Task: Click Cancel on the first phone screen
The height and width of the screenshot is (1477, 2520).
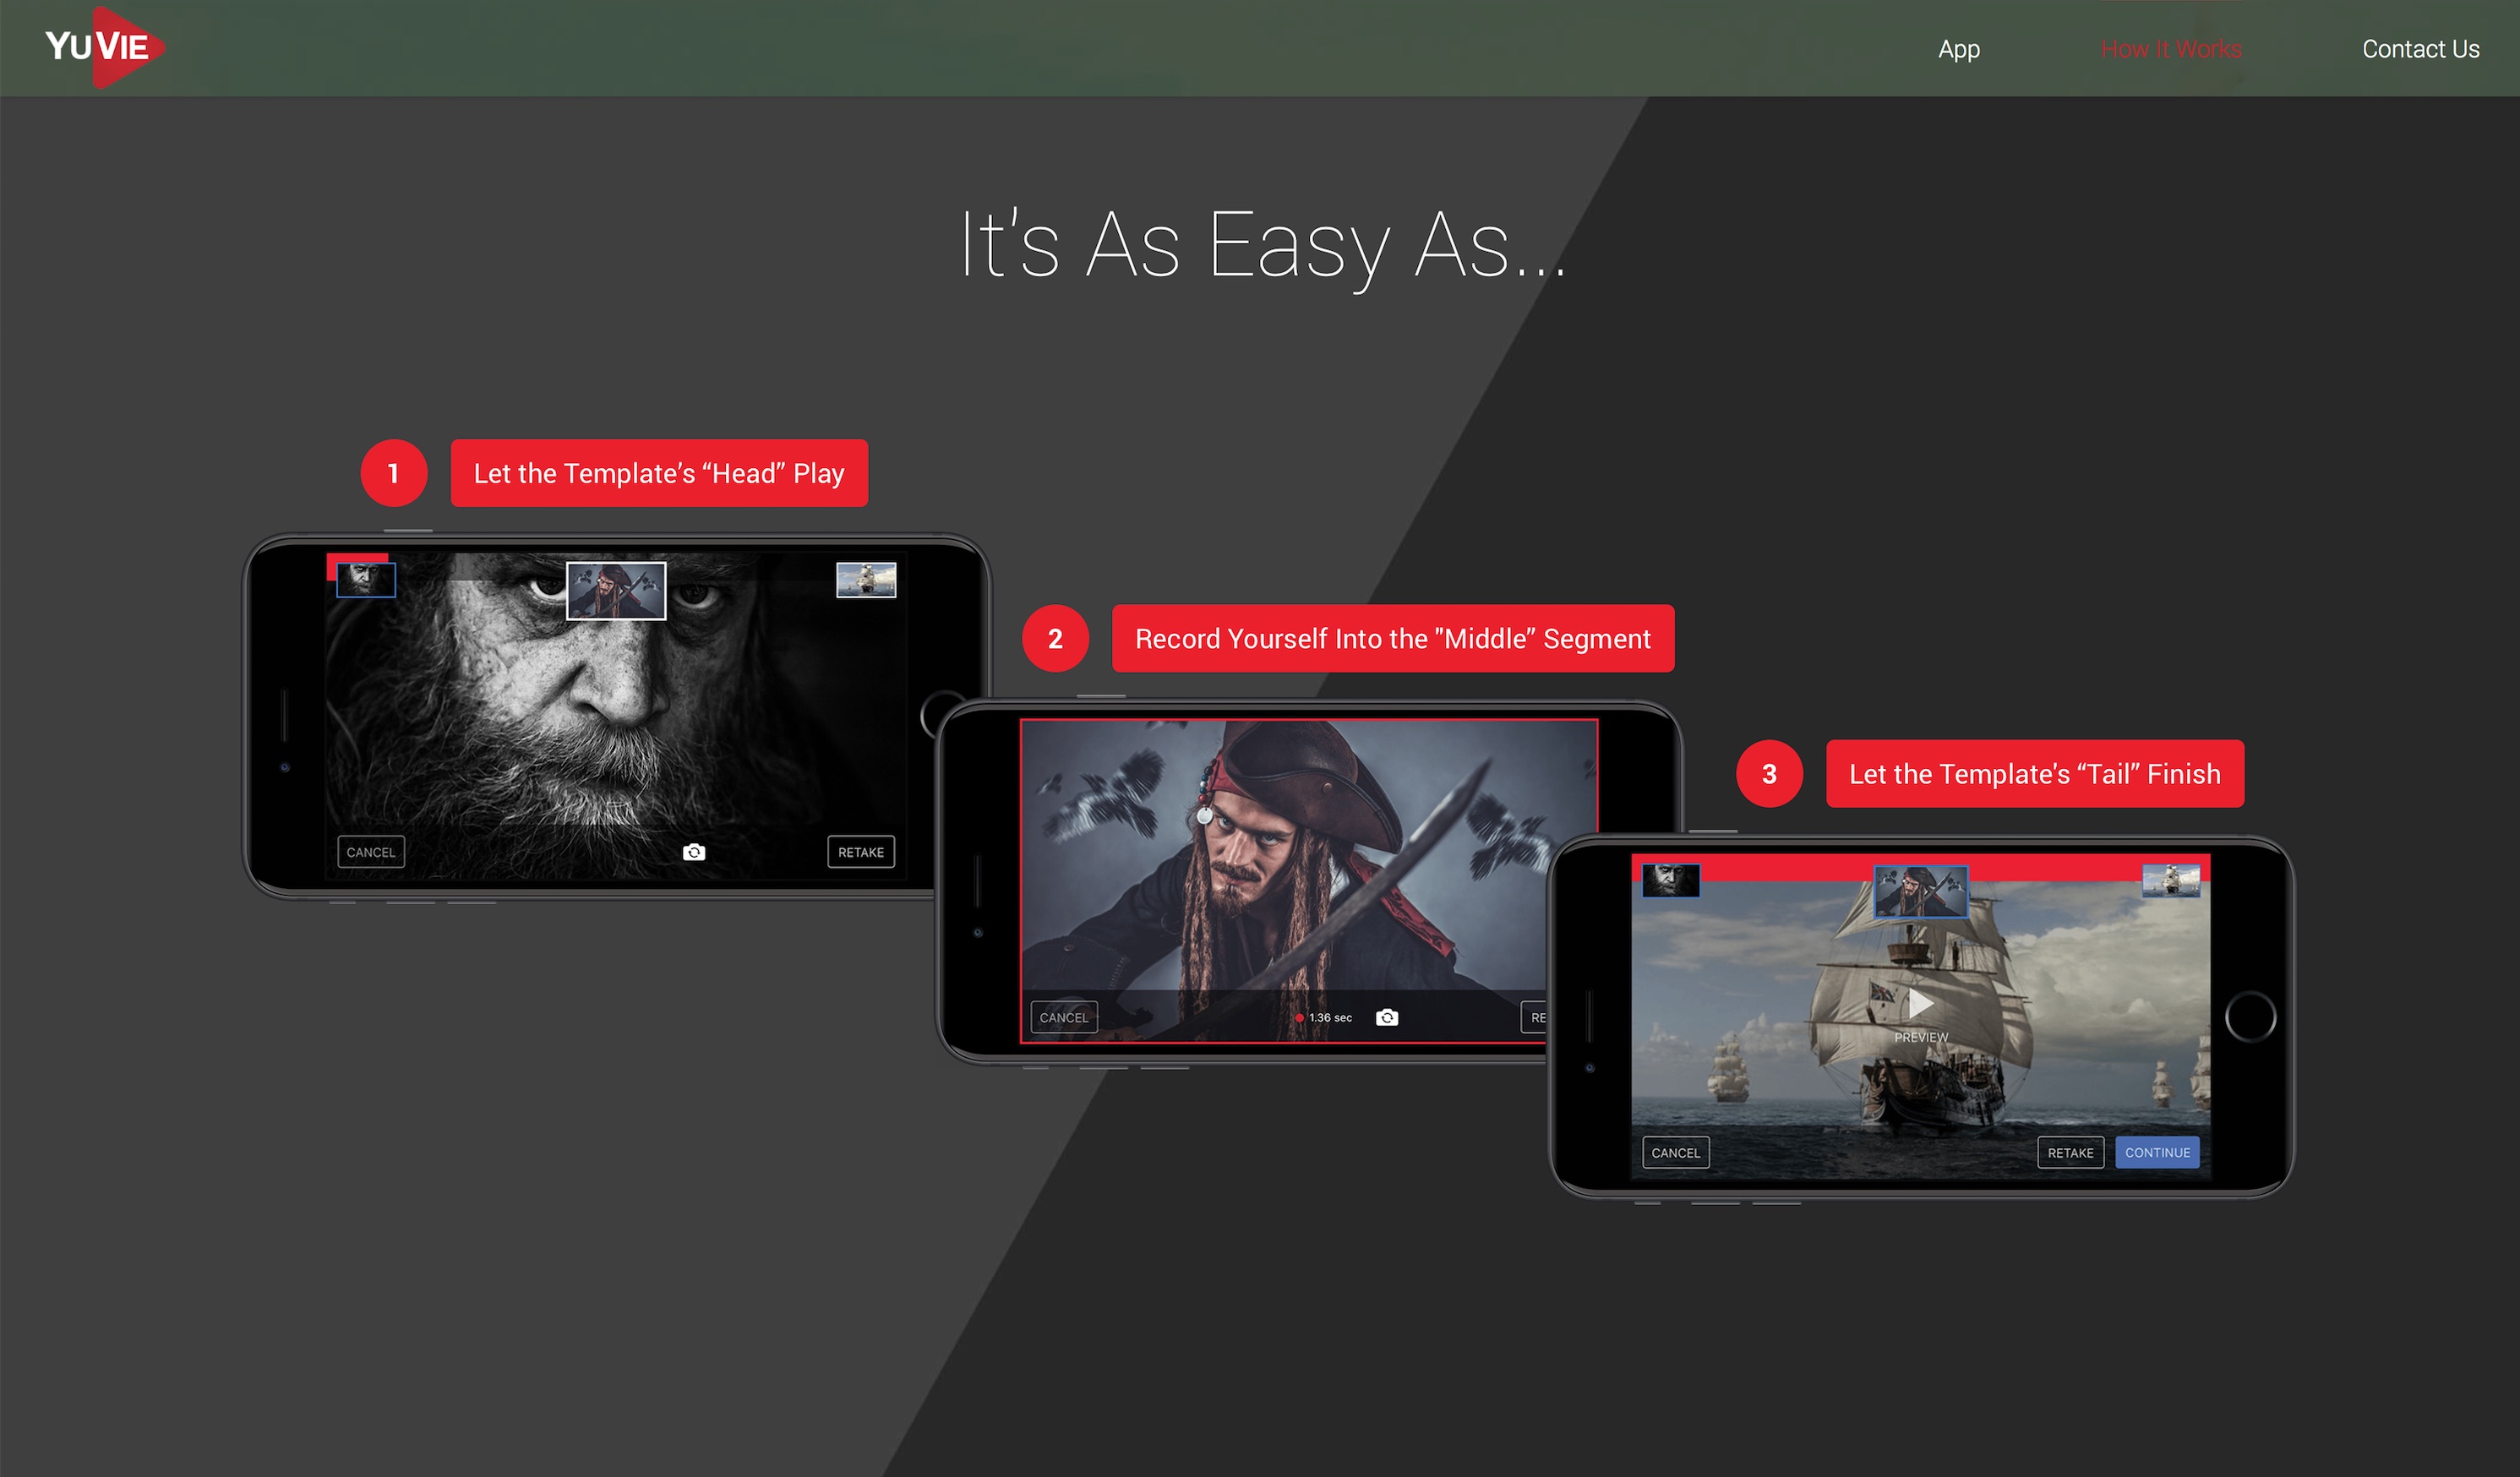Action: [371, 852]
